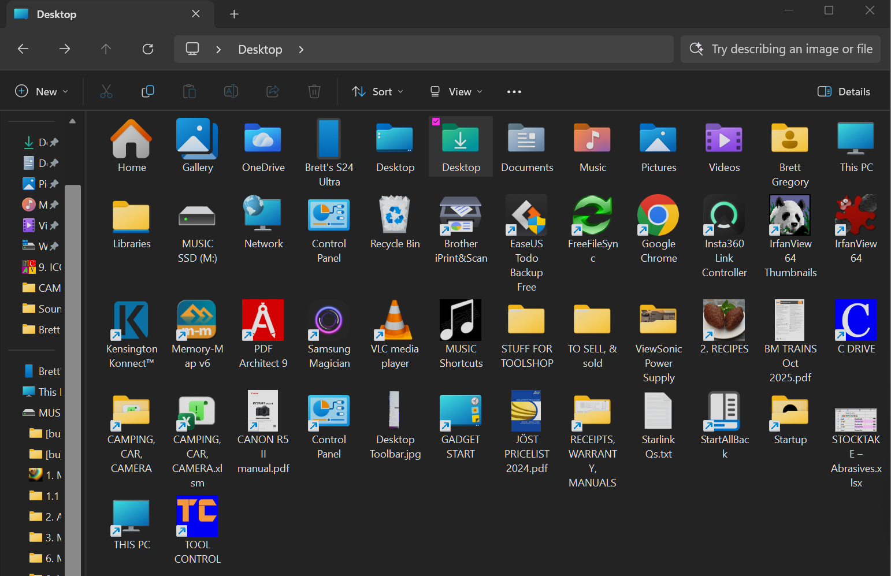The height and width of the screenshot is (576, 891).
Task: Go forward to next folder
Action: [x=65, y=49]
